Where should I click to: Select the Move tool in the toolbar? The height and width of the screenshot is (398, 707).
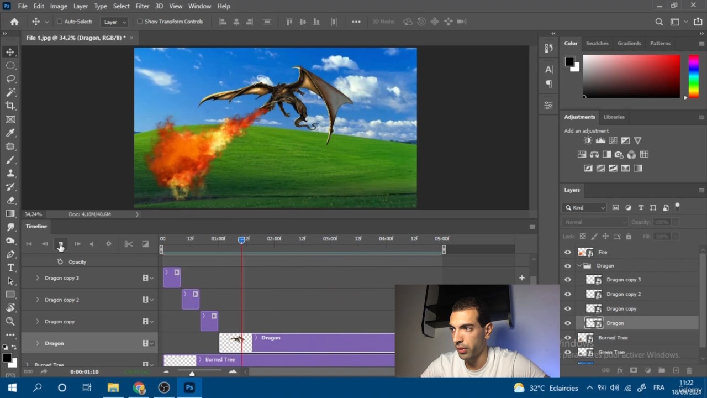[10, 52]
